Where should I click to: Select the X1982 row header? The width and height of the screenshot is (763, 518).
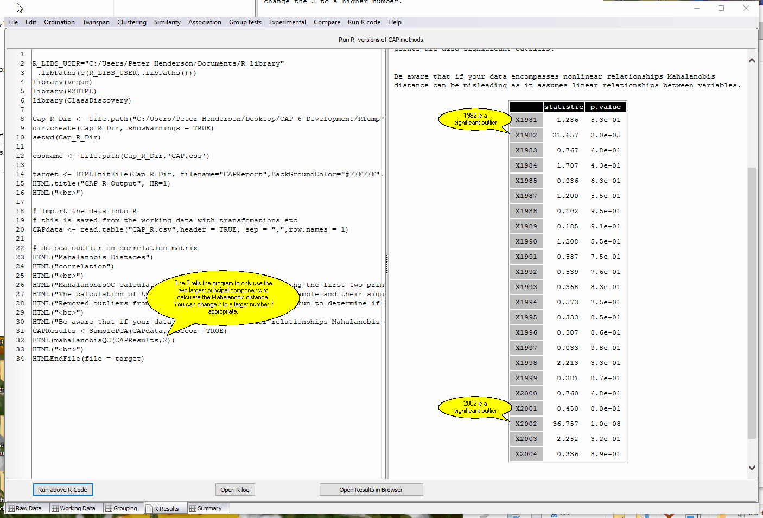(526, 135)
